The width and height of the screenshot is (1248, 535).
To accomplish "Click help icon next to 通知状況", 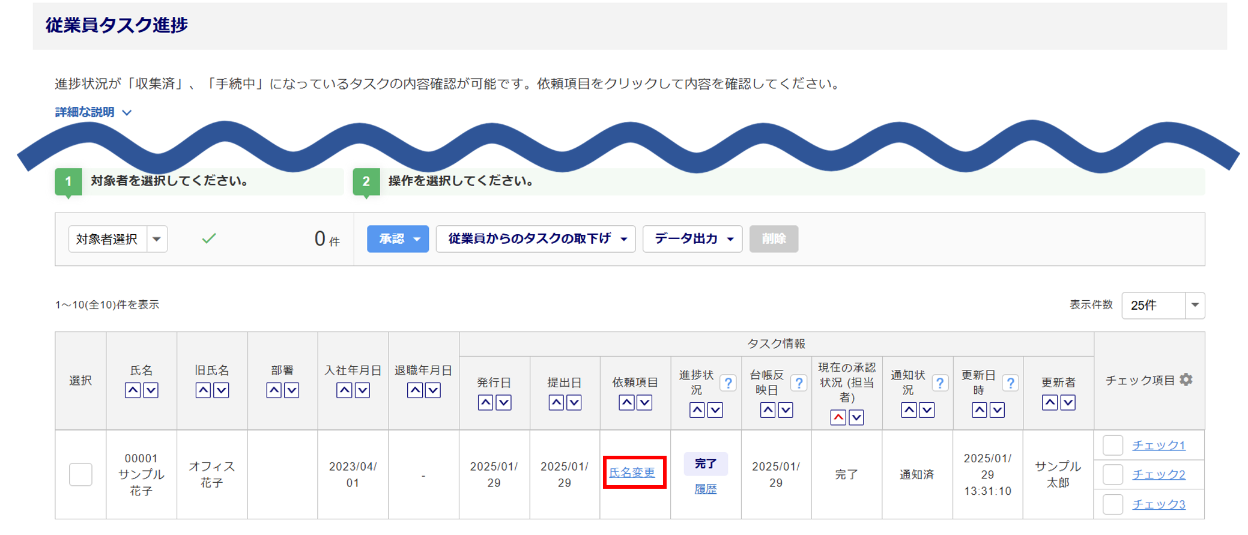I will tap(939, 382).
